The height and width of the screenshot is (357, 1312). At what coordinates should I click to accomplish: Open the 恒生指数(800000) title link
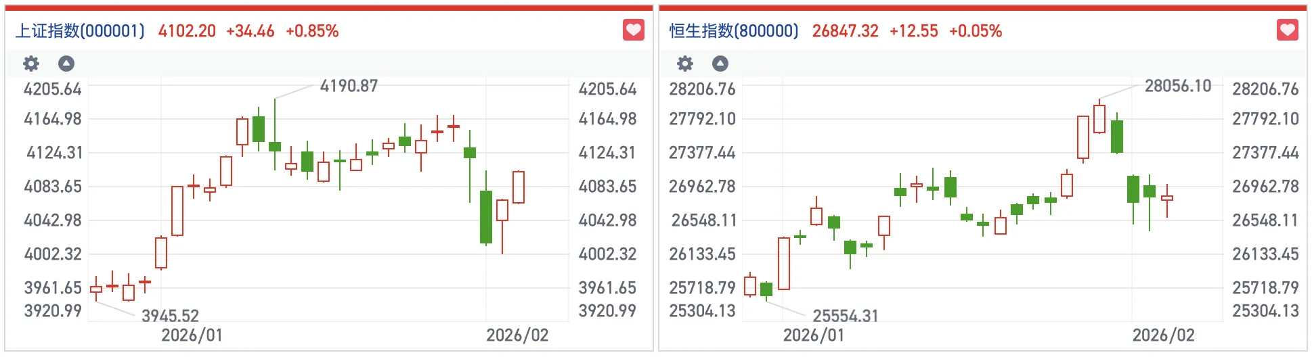[x=734, y=31]
